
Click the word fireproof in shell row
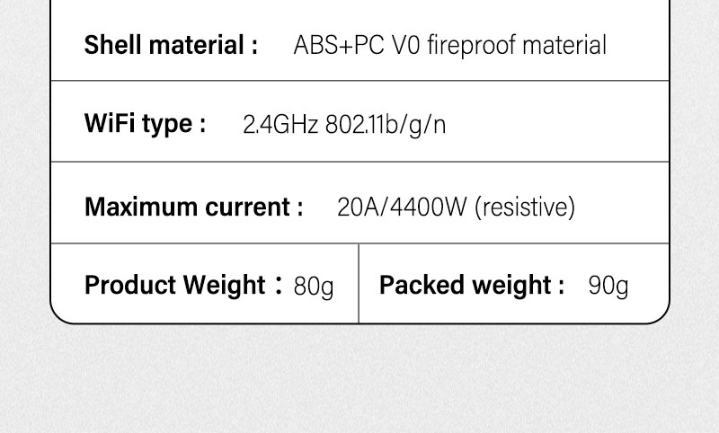pos(471,45)
